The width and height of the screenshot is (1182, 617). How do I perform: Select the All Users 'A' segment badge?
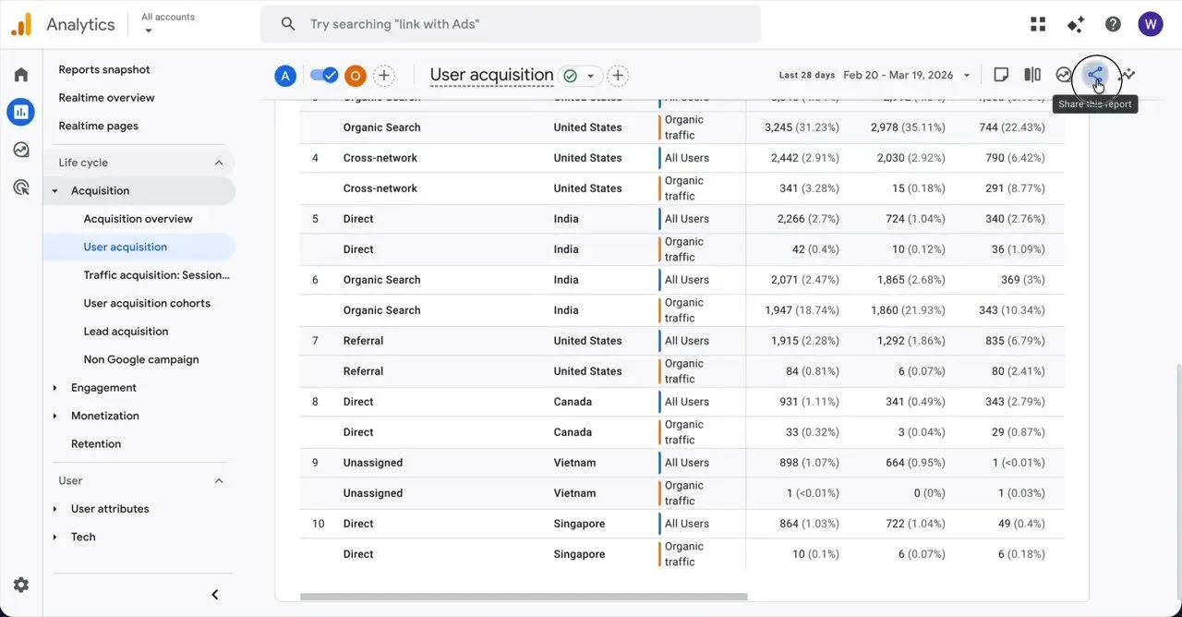pyautogui.click(x=285, y=76)
